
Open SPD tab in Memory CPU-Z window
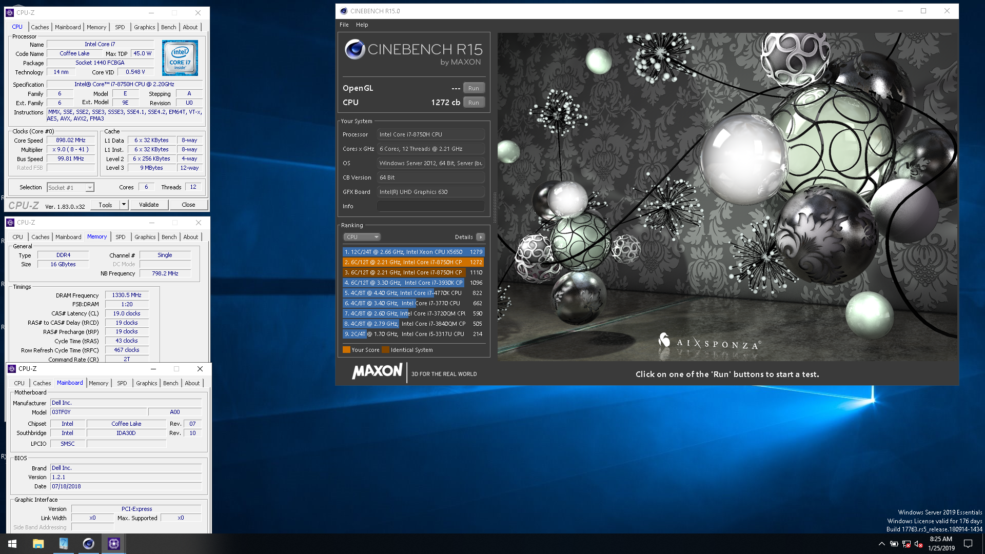tap(121, 237)
